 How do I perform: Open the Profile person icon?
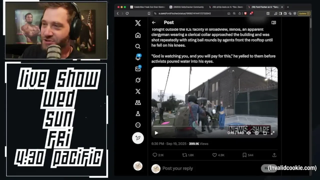138,114
